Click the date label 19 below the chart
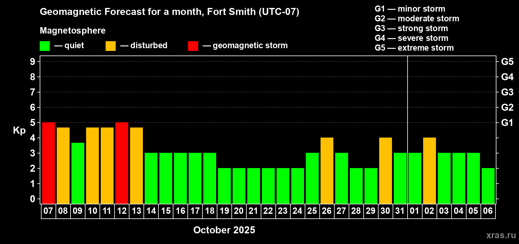The image size is (519, 244). (224, 211)
